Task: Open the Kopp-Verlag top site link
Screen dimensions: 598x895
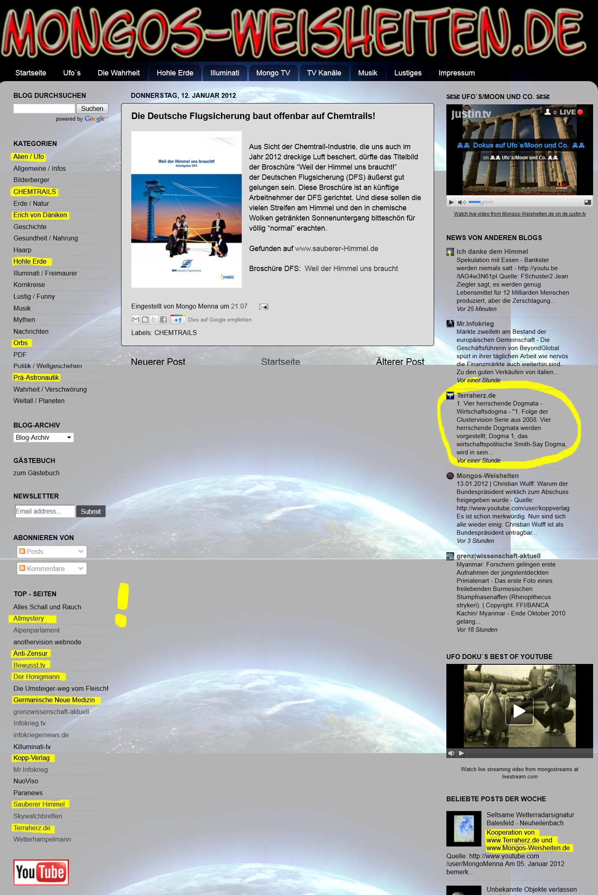Action: click(x=31, y=758)
